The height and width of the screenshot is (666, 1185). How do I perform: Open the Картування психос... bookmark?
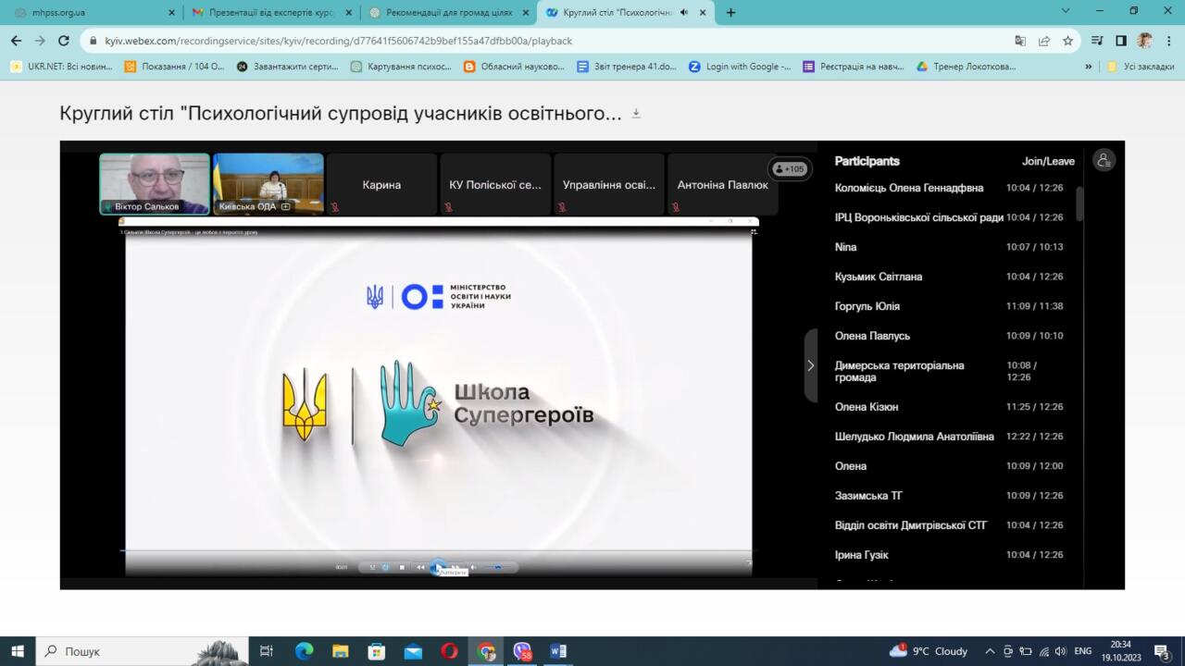[401, 67]
